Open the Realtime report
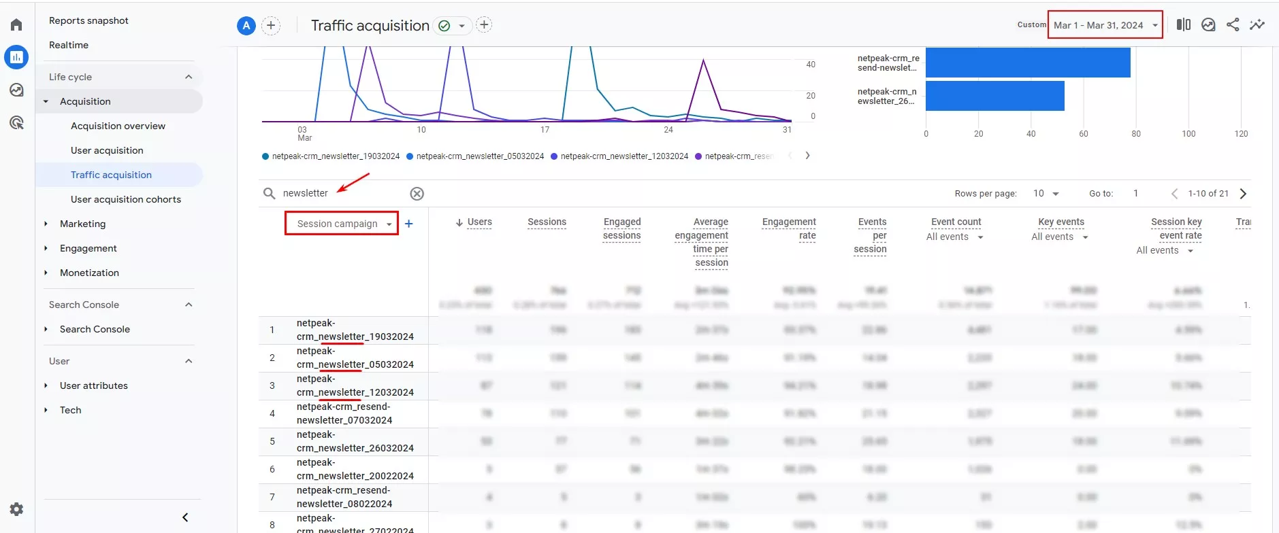This screenshot has width=1279, height=533. point(69,45)
